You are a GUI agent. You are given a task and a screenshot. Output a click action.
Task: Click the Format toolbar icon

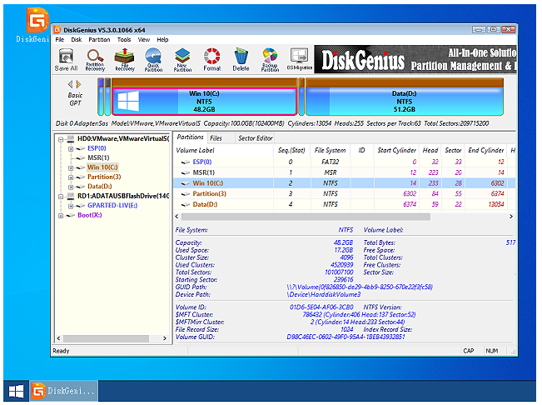click(212, 59)
